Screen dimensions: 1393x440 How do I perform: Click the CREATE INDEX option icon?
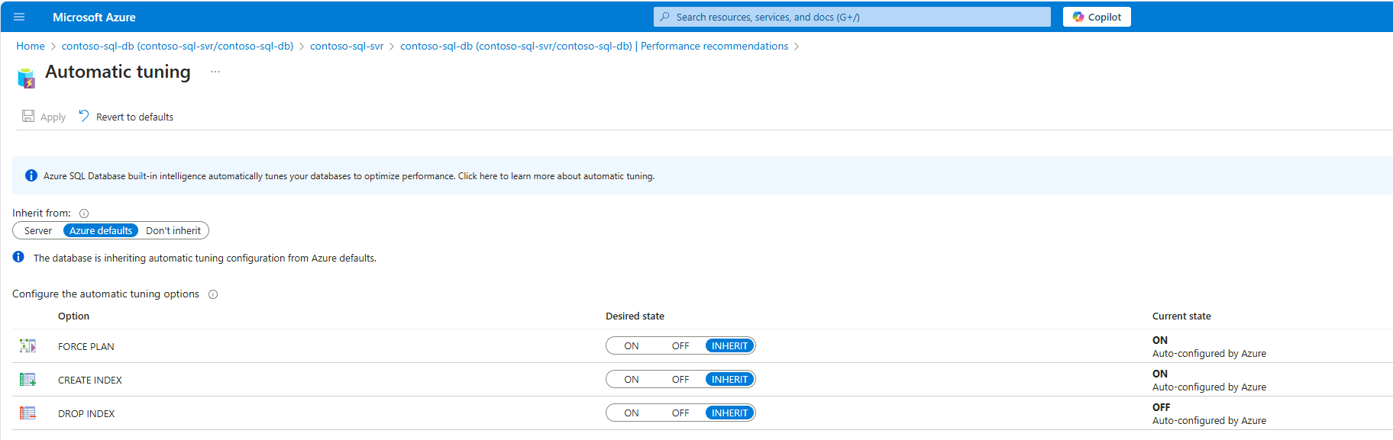pyautogui.click(x=27, y=380)
